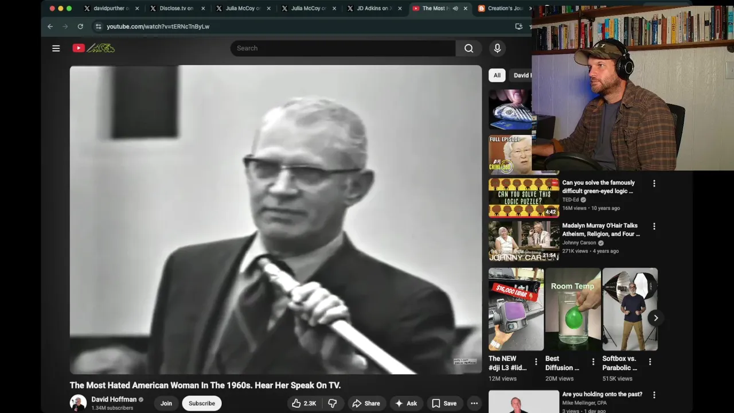Click the search magnifier button
The width and height of the screenshot is (734, 413).
(x=468, y=48)
